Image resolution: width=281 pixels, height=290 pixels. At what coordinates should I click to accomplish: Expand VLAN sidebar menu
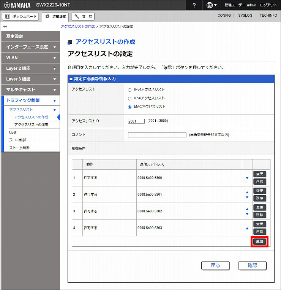pos(30,58)
